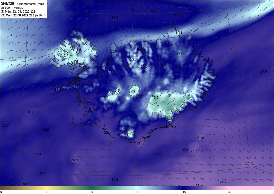Click the 12.0 value on the map
The image size is (274, 194).
pos(114,51)
